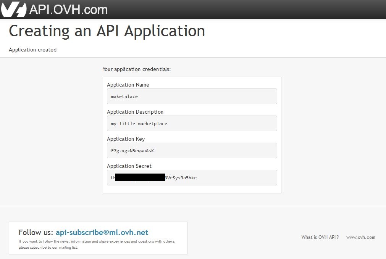Click the API.OVH.com header title
The height and width of the screenshot is (259, 386).
[68, 9]
